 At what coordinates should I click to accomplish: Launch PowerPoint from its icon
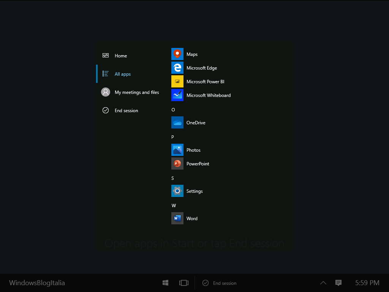tap(177, 163)
